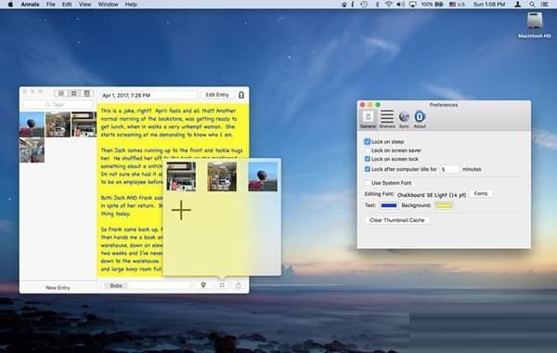Viewport: 557px width, 353px height.
Task: Select second row sidebar thumbnail
Action: tap(32, 150)
